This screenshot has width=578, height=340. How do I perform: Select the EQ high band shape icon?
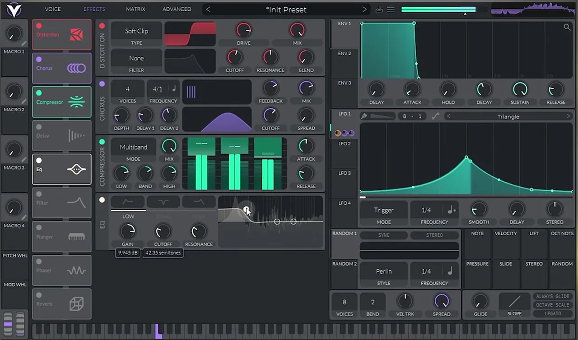(199, 202)
